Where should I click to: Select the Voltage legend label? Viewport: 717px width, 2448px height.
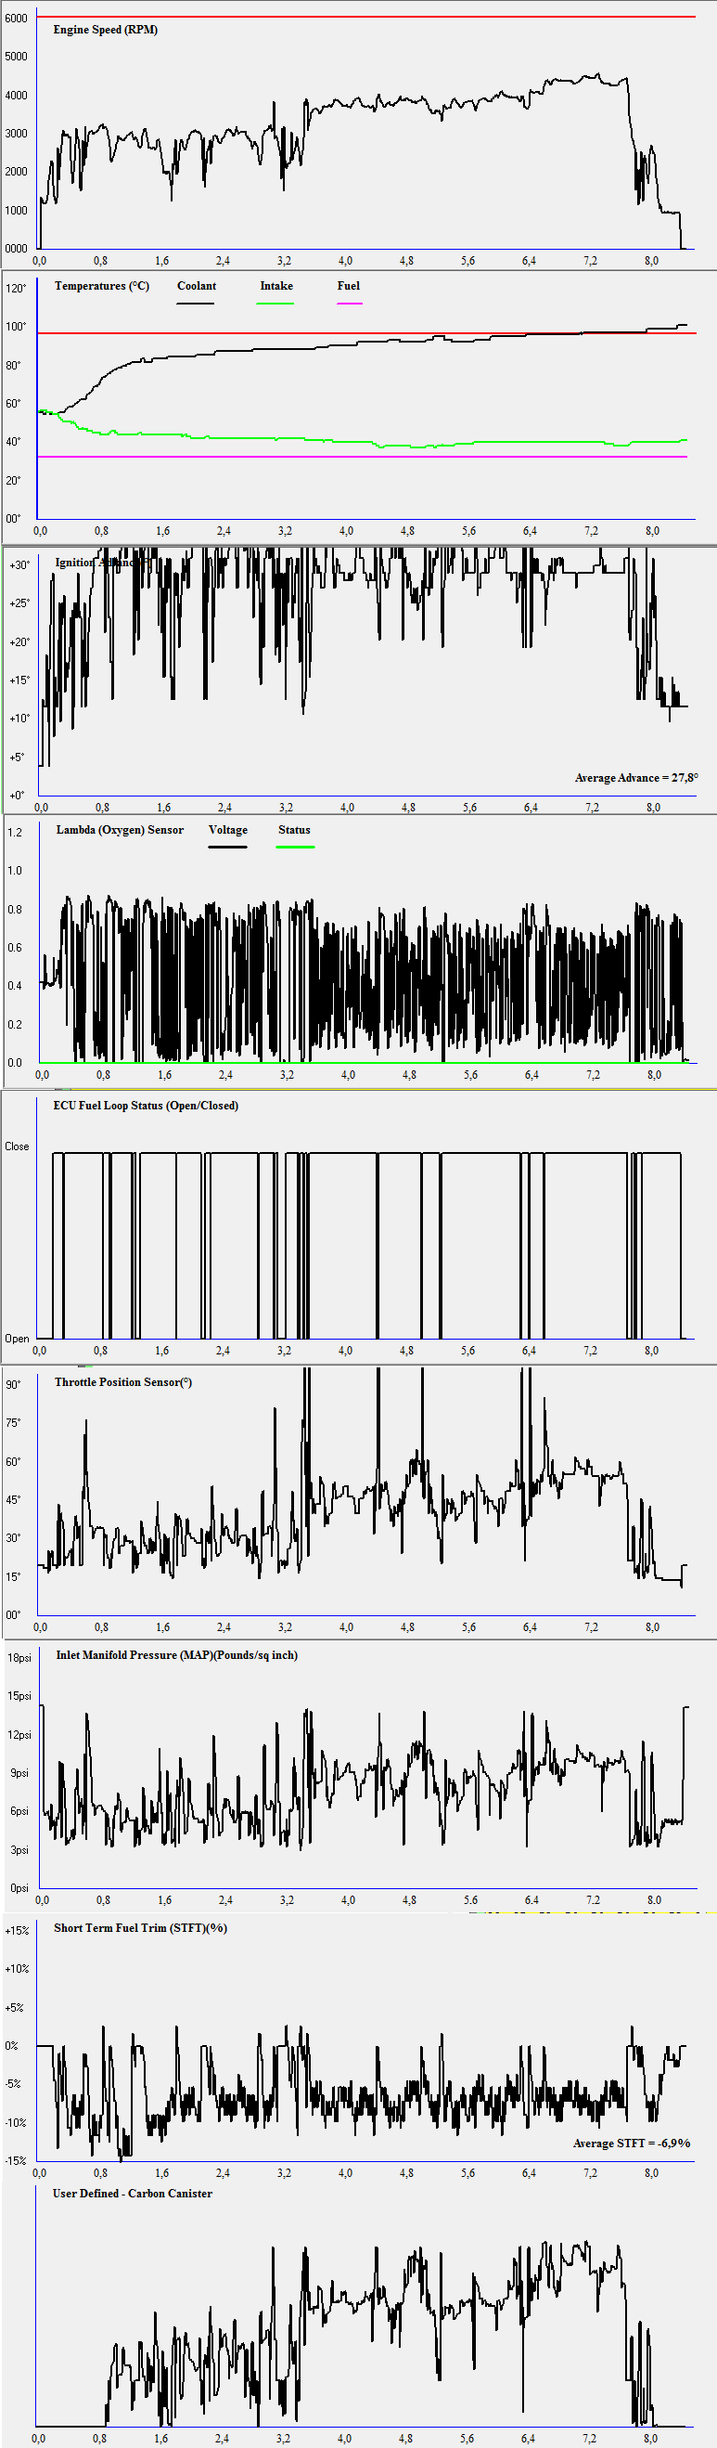coord(228,830)
